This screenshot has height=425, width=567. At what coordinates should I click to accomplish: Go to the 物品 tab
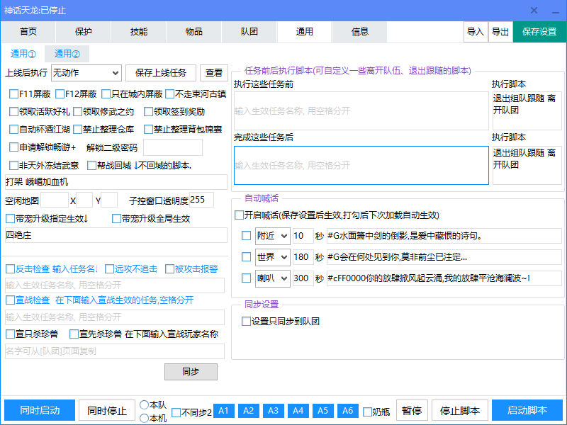[194, 32]
